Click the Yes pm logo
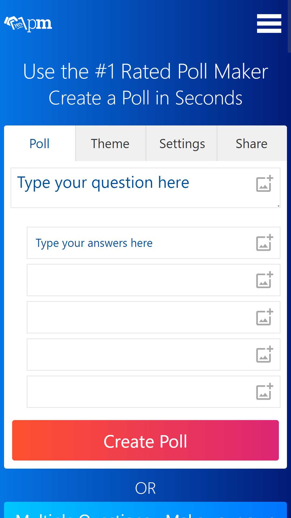This screenshot has width=291, height=518. click(x=28, y=24)
